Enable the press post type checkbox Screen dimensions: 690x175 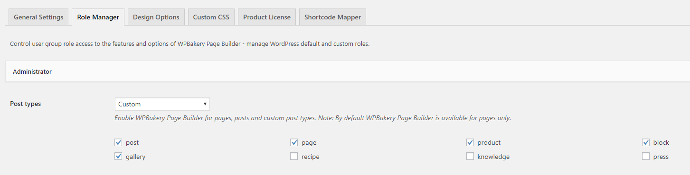coord(646,157)
